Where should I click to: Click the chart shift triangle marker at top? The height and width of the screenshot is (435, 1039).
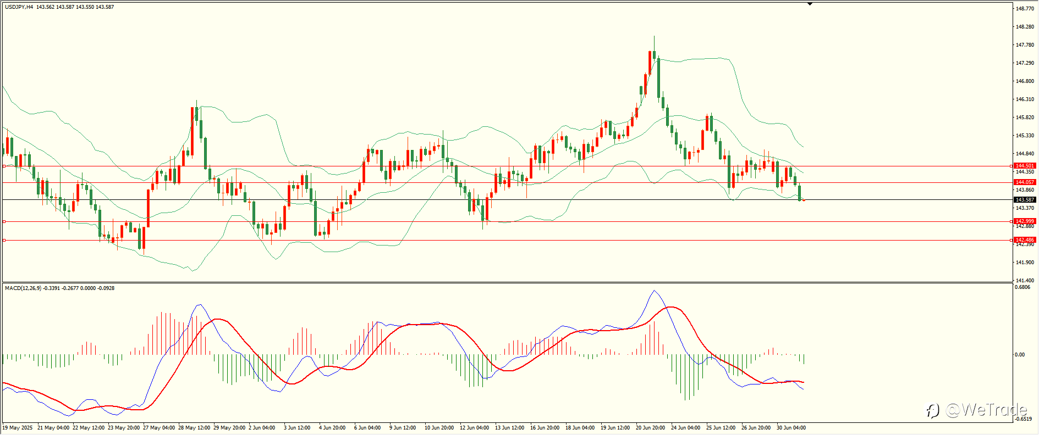tap(810, 4)
